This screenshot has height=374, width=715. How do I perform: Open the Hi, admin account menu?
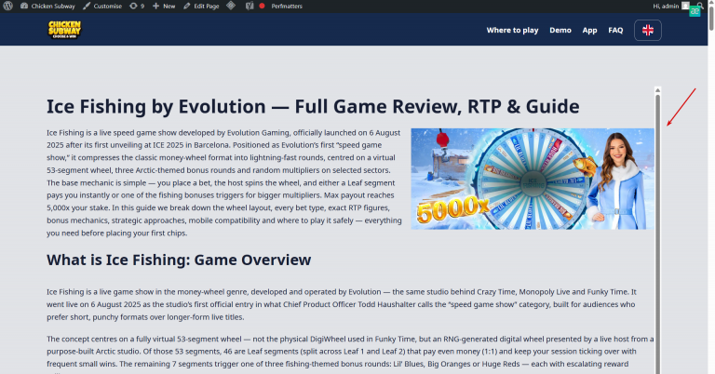[666, 6]
